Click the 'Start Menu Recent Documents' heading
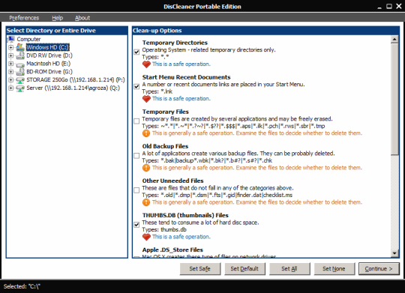The height and width of the screenshot is (293, 405). (186, 77)
